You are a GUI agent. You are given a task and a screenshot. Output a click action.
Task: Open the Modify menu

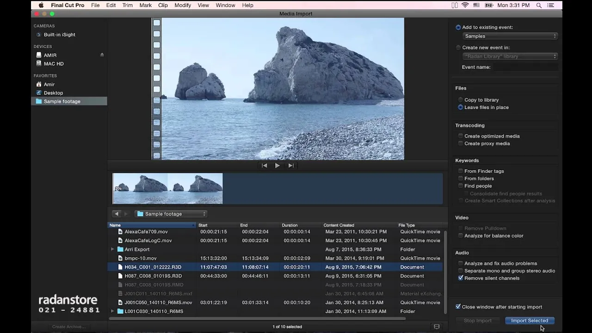click(x=183, y=5)
